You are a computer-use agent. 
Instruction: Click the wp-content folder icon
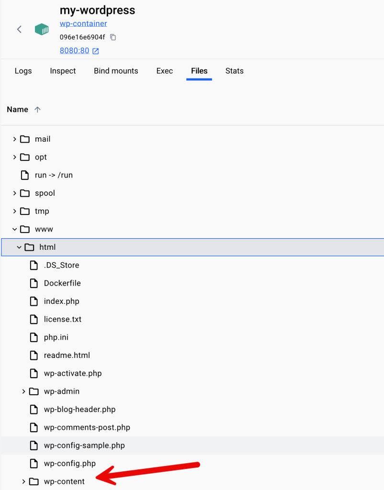click(34, 481)
